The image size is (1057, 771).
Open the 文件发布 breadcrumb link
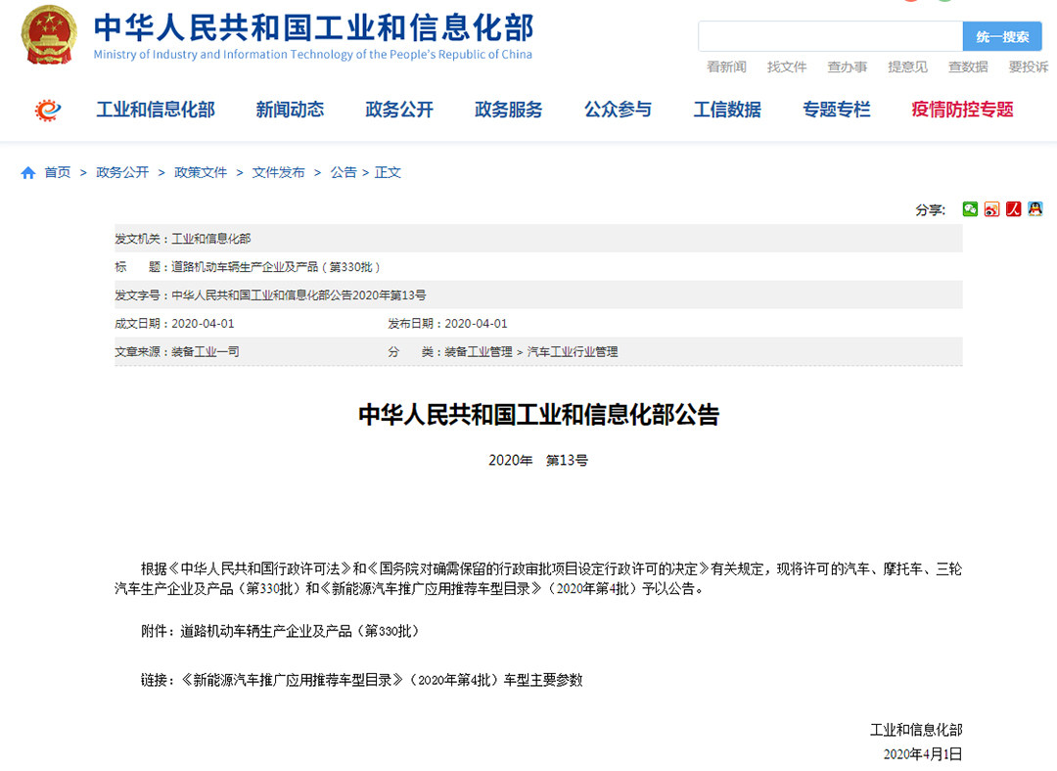click(x=279, y=172)
